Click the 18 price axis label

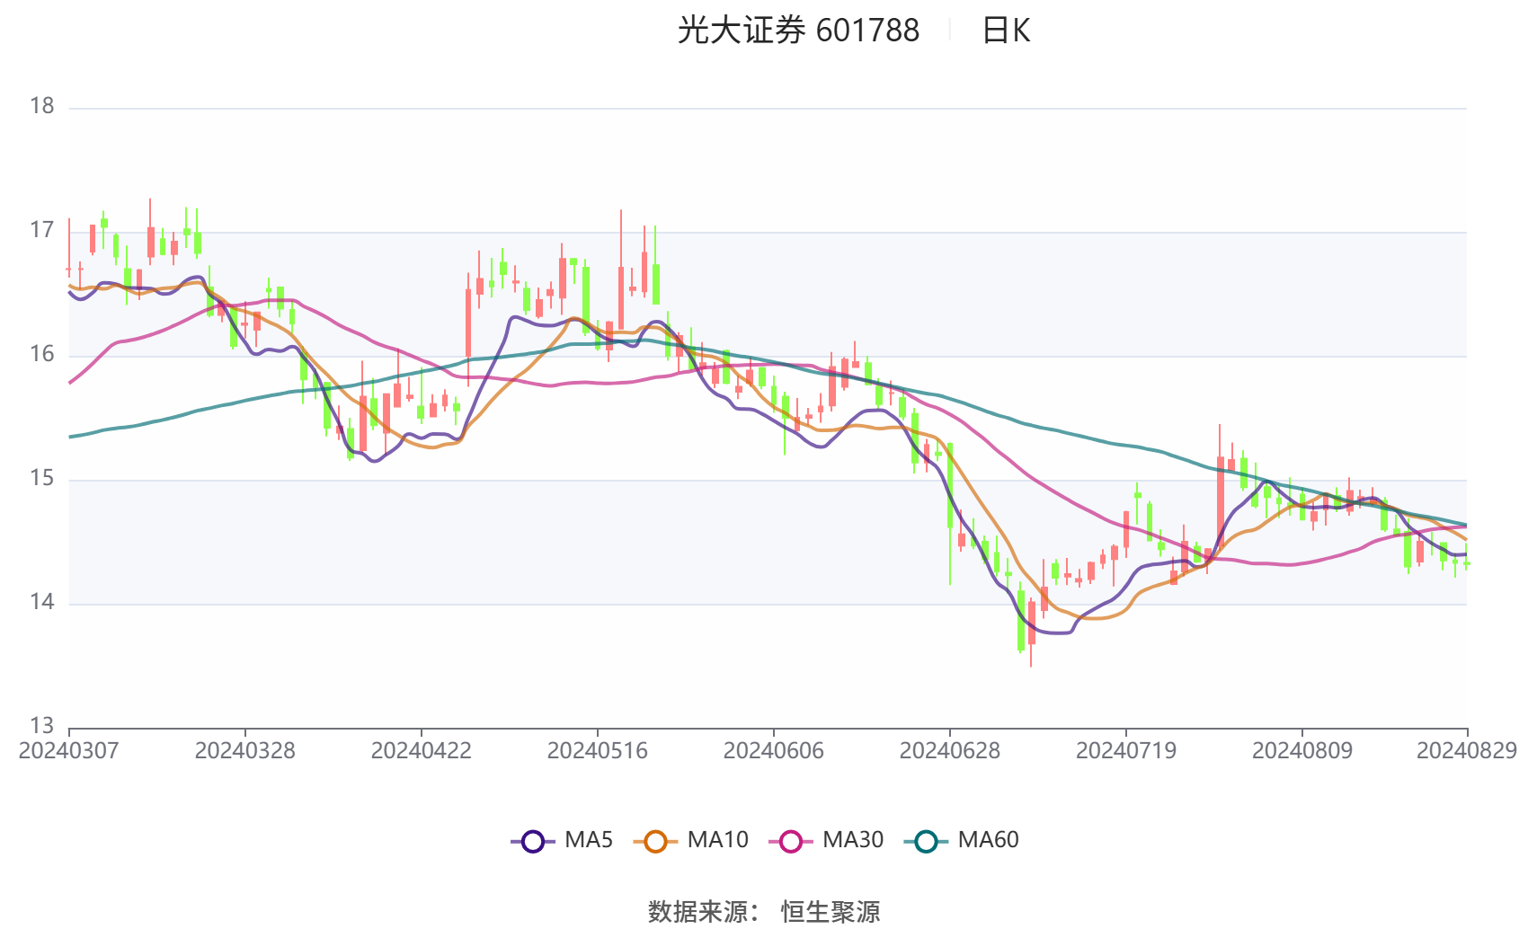click(41, 106)
